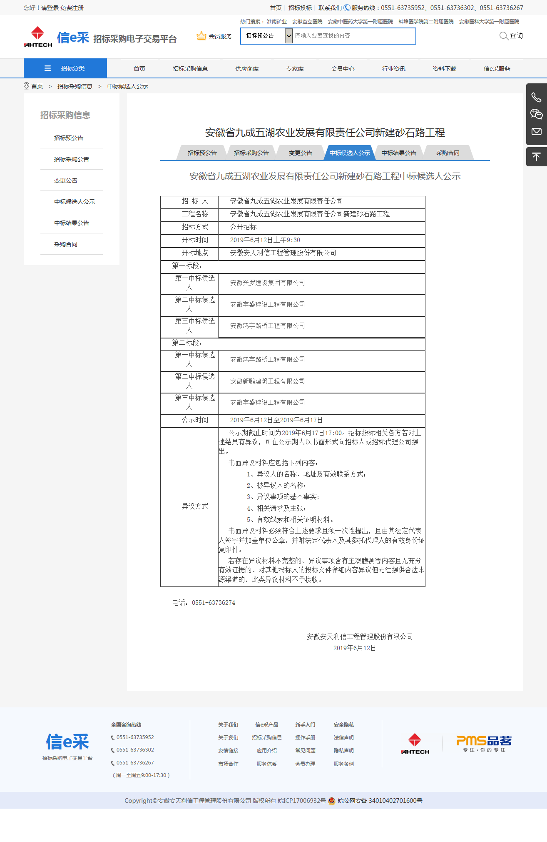Screen dimensions: 547x842
Task: Open 专家库 in navigation bar
Action: pyautogui.click(x=295, y=69)
